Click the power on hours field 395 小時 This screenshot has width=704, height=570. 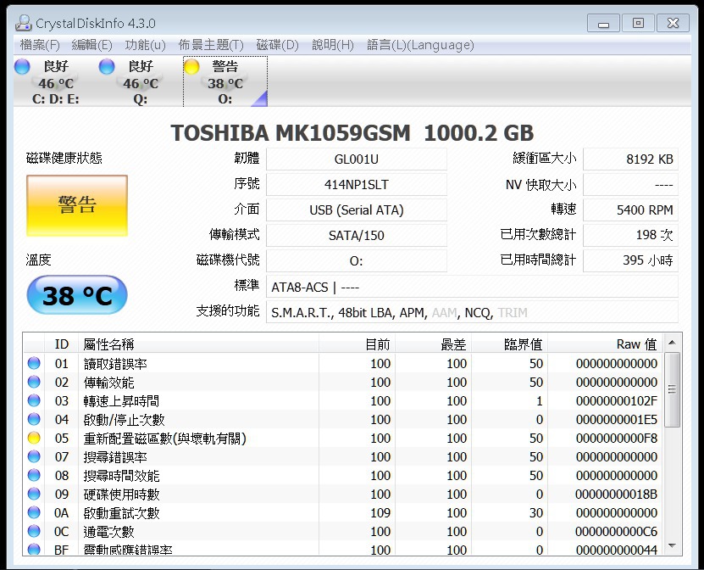click(x=630, y=260)
